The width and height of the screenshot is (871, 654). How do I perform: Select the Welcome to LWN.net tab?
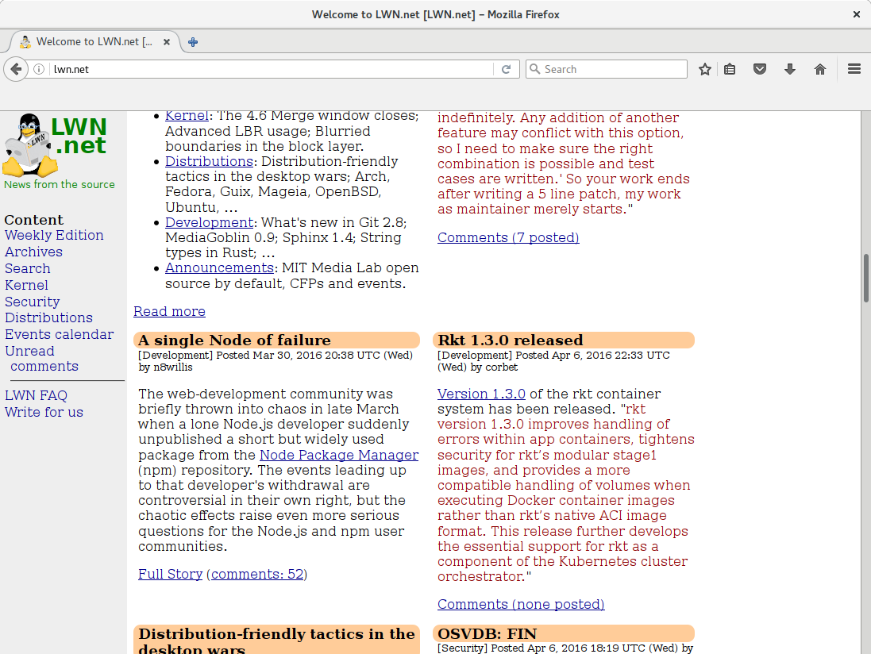click(87, 42)
